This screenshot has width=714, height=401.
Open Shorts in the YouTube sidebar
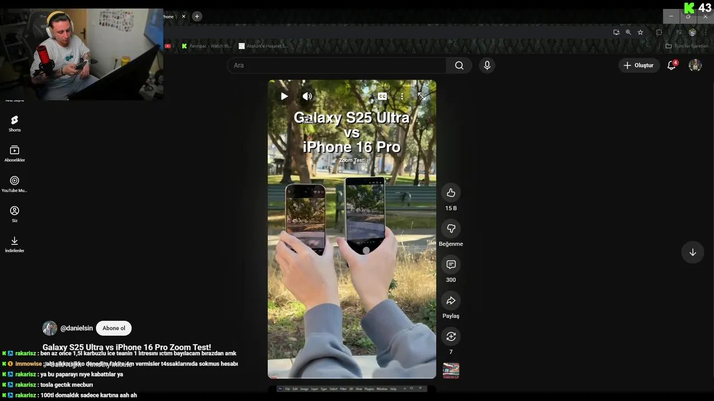[x=15, y=124]
